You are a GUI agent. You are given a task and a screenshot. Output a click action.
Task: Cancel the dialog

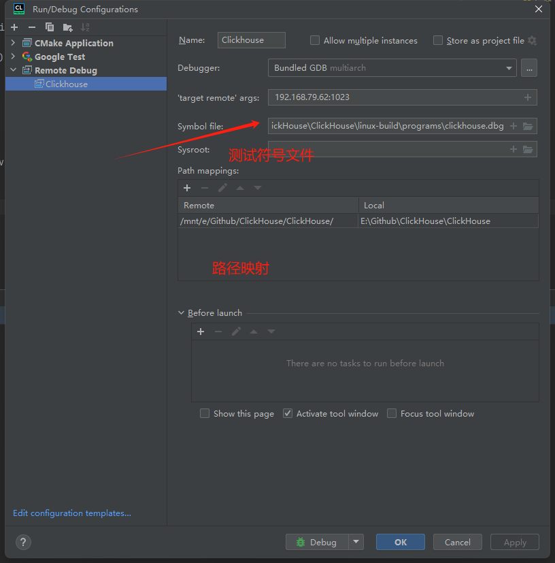(458, 542)
